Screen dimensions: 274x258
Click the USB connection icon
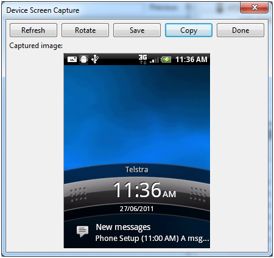95,60
